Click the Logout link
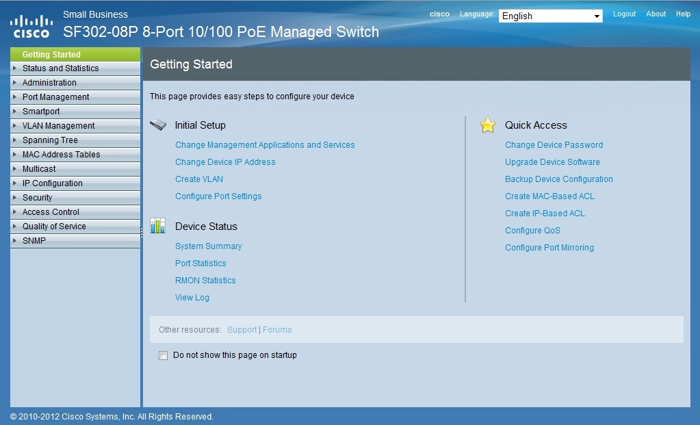 (624, 14)
